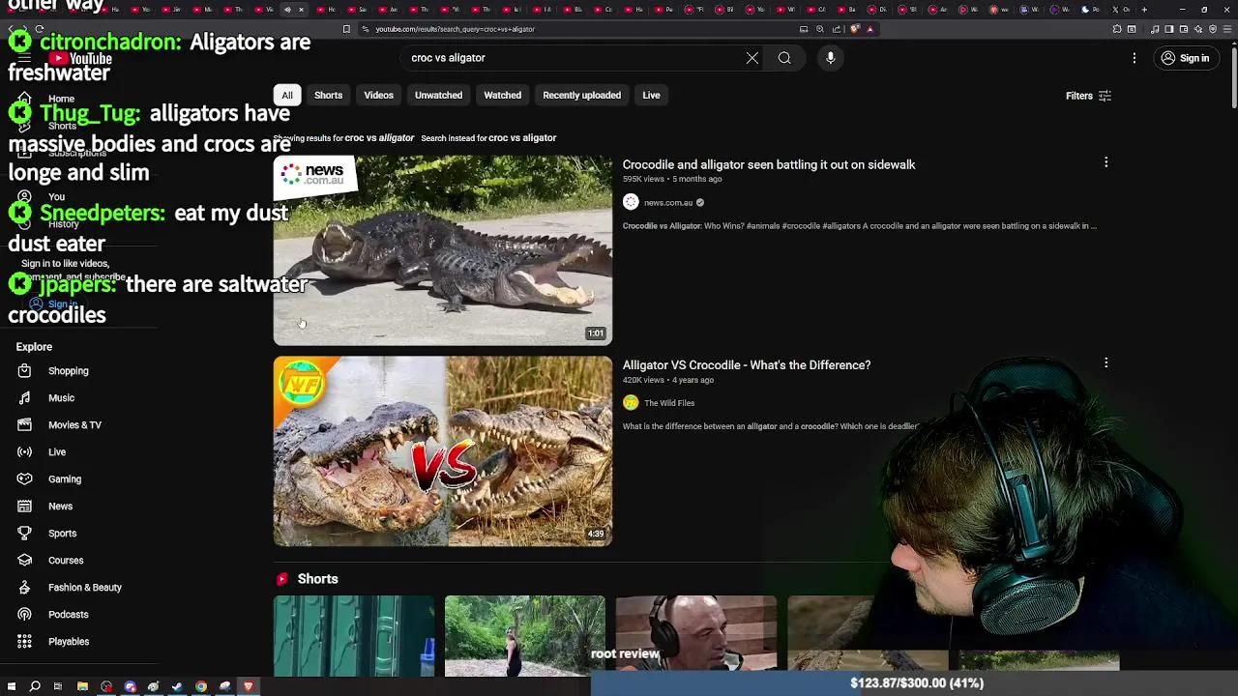The image size is (1238, 696).
Task: Open Brave Rewards triangle icon
Action: [x=870, y=29]
